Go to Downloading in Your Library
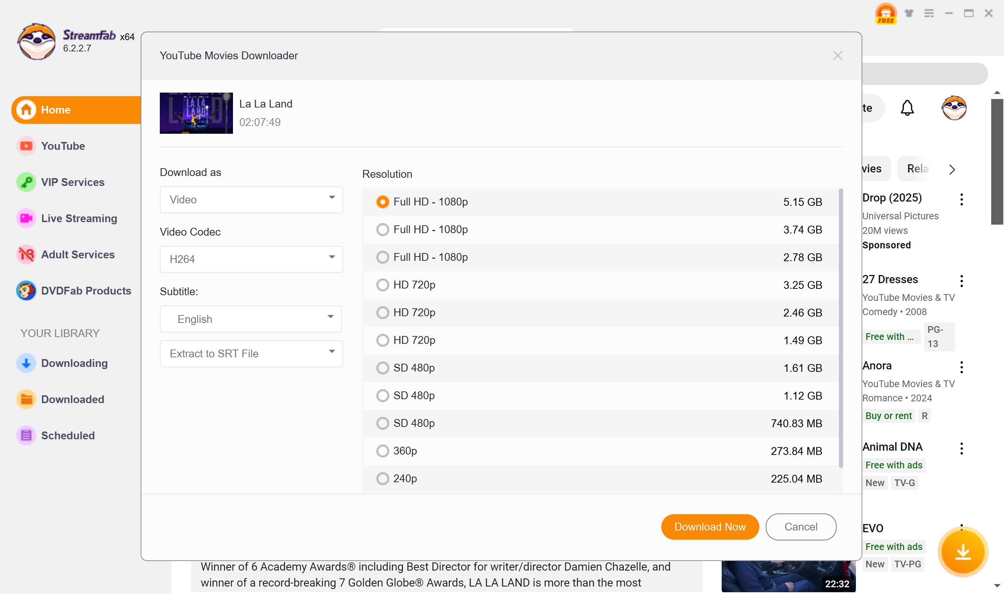Screen dimensions: 1004x594 74,363
